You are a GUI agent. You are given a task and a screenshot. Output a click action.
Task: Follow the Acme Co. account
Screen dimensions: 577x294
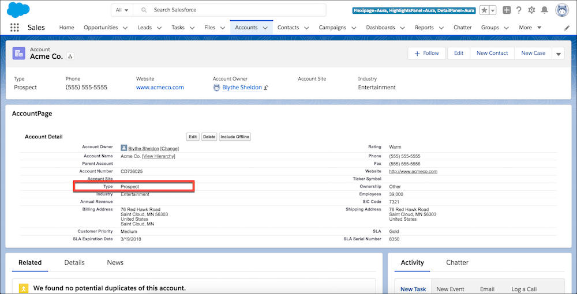pos(426,53)
